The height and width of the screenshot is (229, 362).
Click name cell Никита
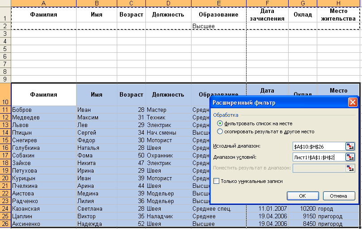click(x=97, y=163)
